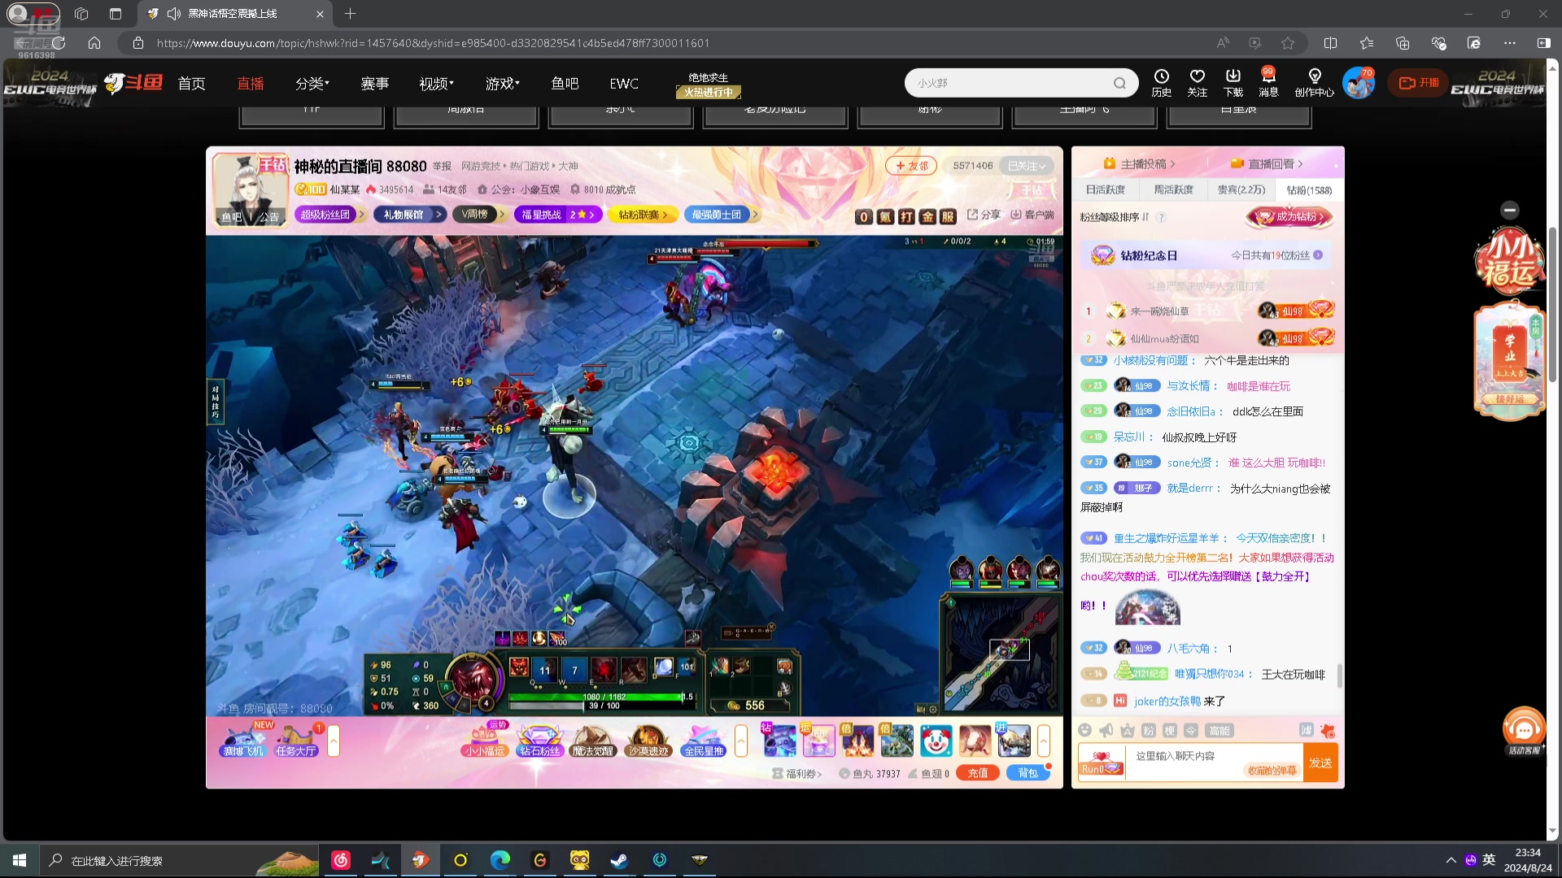Switch to the 贵宾(2.2万) tab
Image resolution: width=1562 pixels, height=878 pixels.
[1241, 189]
